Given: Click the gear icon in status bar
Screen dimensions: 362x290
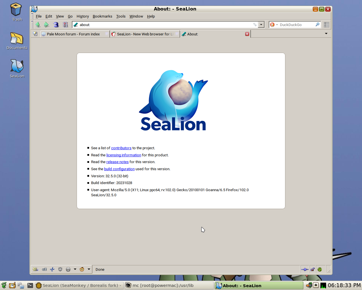Looking at the screenshot, I should (68, 269).
